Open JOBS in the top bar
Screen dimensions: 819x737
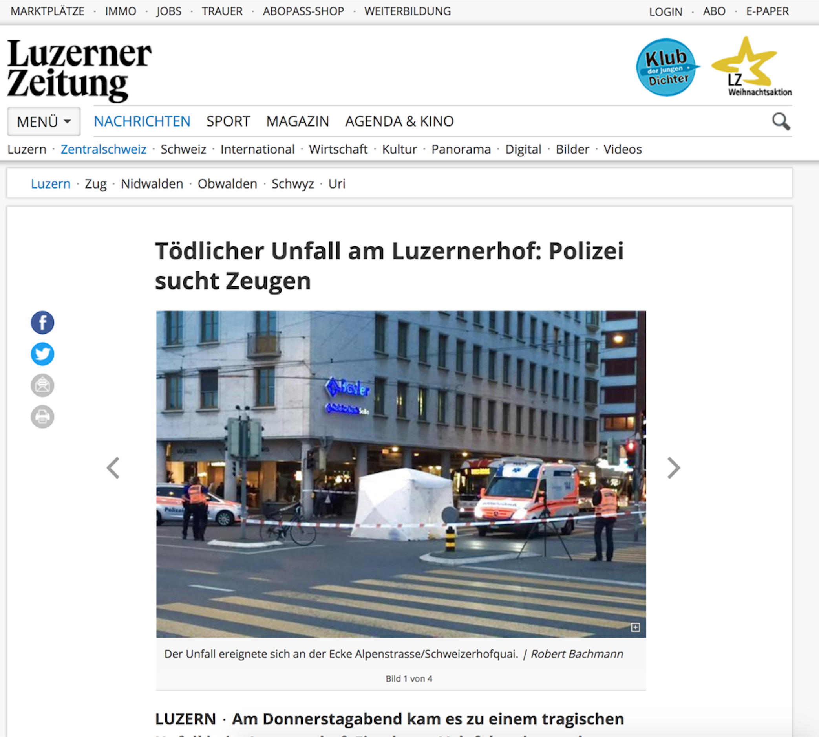(x=169, y=11)
